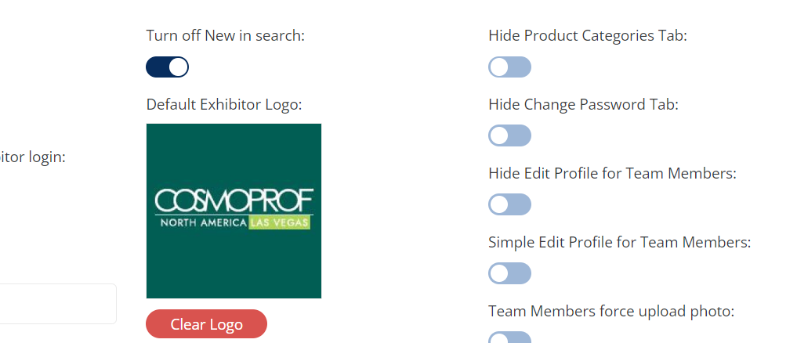Click the "Turn off New in search:" label
Screen dimensions: 797x343
[x=225, y=35]
